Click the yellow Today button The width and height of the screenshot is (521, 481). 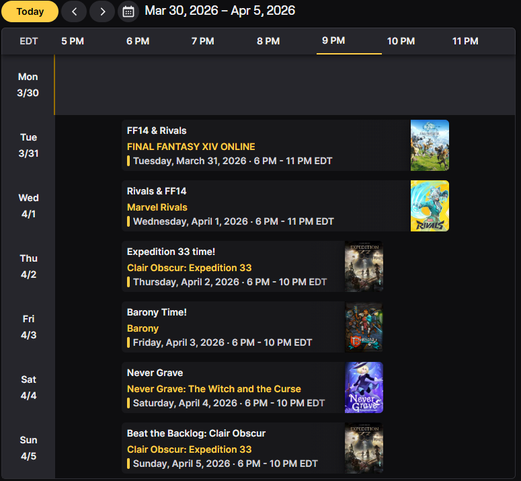(30, 11)
